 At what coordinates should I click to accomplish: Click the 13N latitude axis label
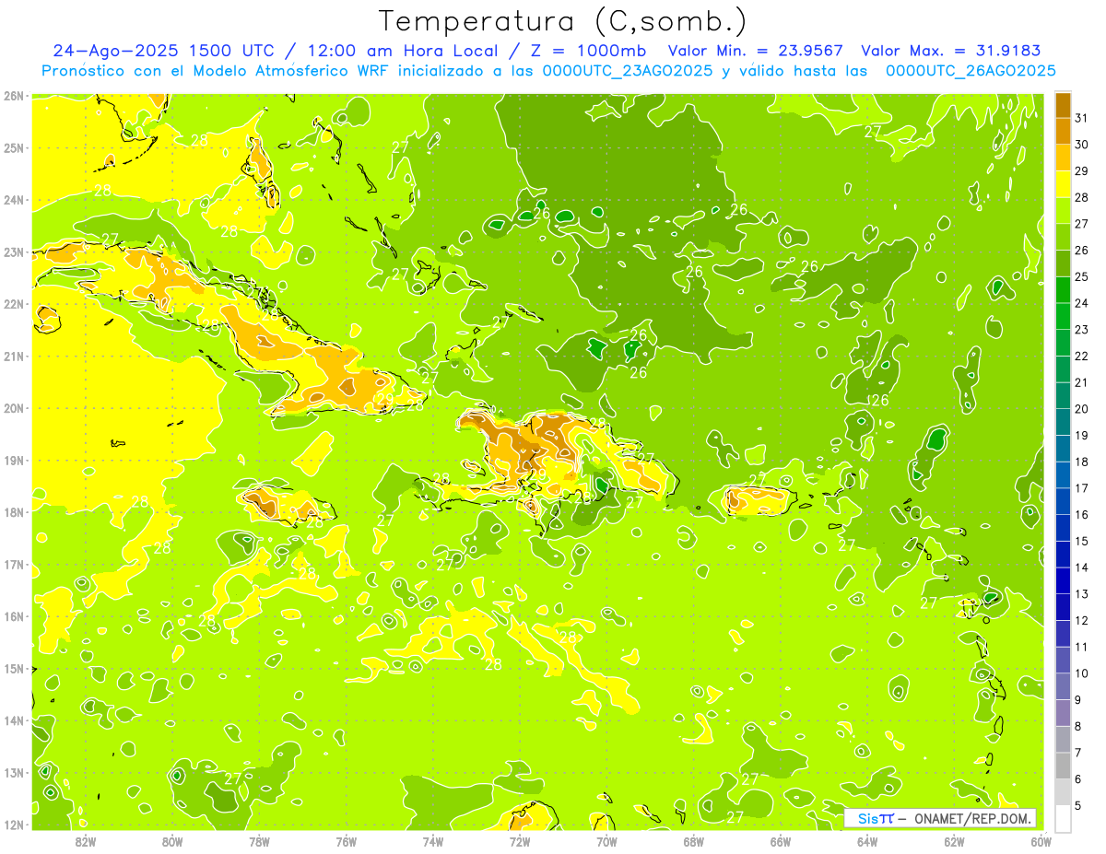pyautogui.click(x=13, y=772)
